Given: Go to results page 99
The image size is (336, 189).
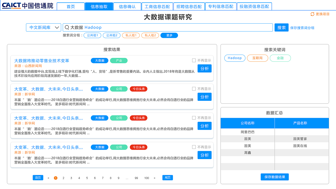Looking at the screenshot, I should (x=136, y=178).
